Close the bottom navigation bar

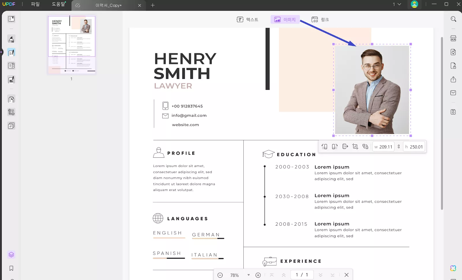[x=346, y=275]
